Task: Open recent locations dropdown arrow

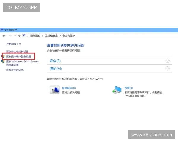Action: (x=15, y=36)
